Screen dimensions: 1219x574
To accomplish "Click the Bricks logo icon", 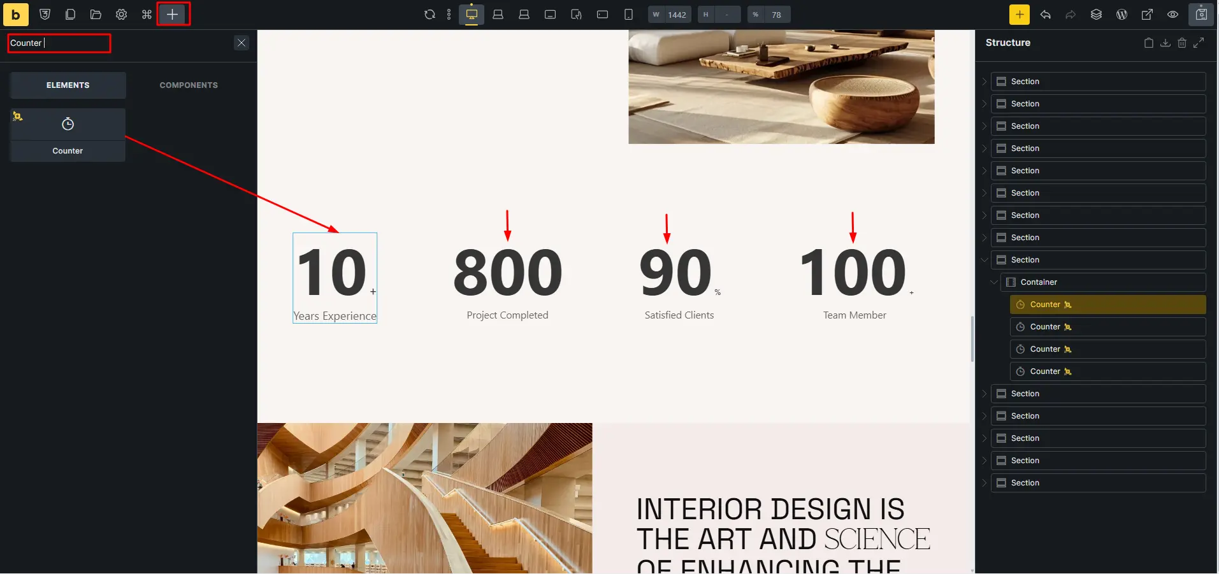I will 16,14.
